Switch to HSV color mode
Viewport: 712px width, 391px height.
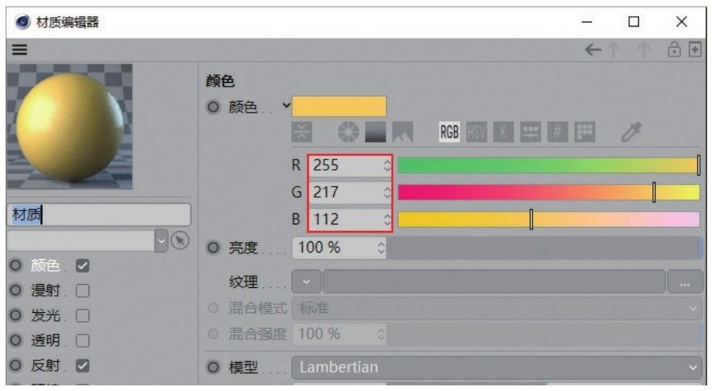[476, 132]
